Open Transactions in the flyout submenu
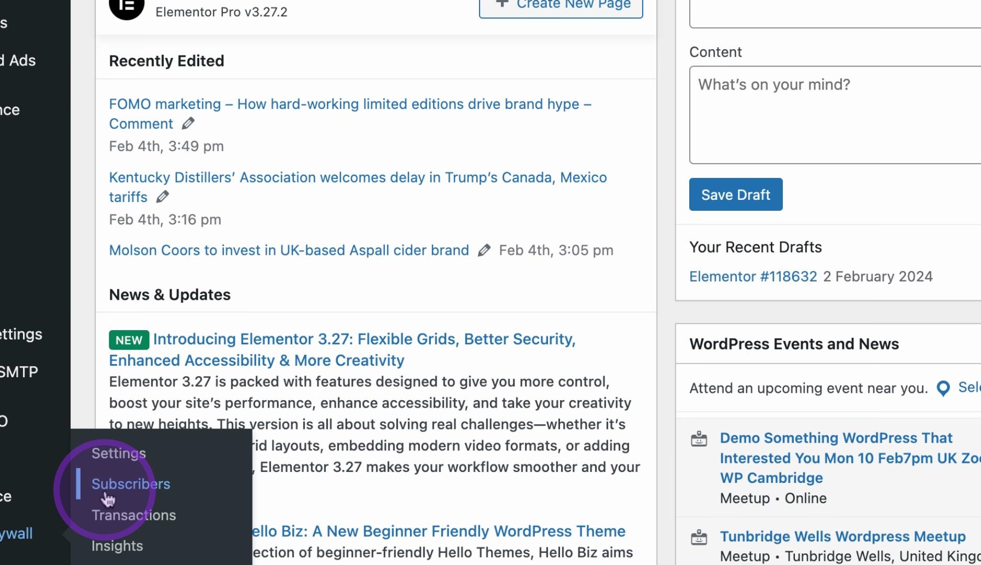This screenshot has height=565, width=981. pyautogui.click(x=134, y=515)
